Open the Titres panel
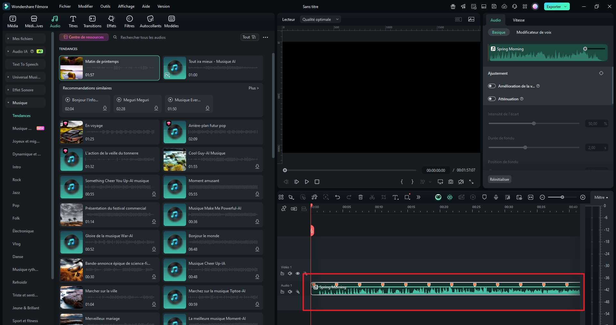616x325 pixels. 73,21
